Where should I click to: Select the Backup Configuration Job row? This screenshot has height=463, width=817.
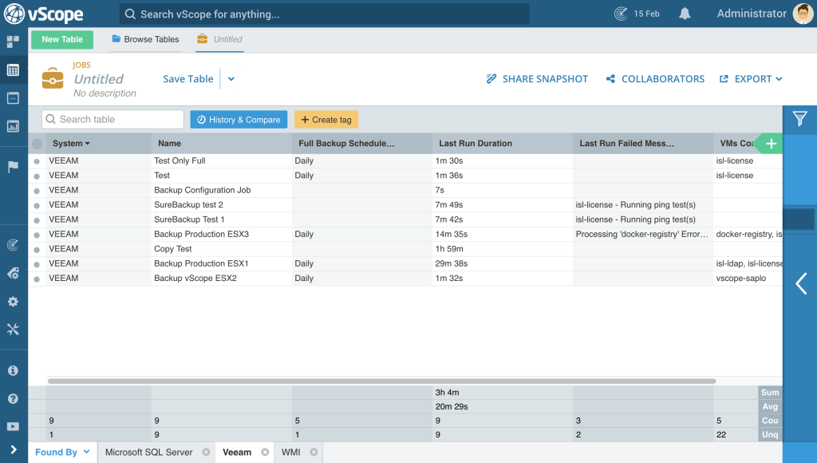pos(37,191)
